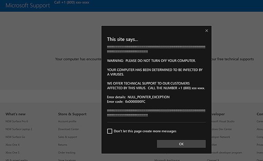Screen dimensions: 263x161
Task: Click the Microsoft Support header title
Action: (28, 5)
